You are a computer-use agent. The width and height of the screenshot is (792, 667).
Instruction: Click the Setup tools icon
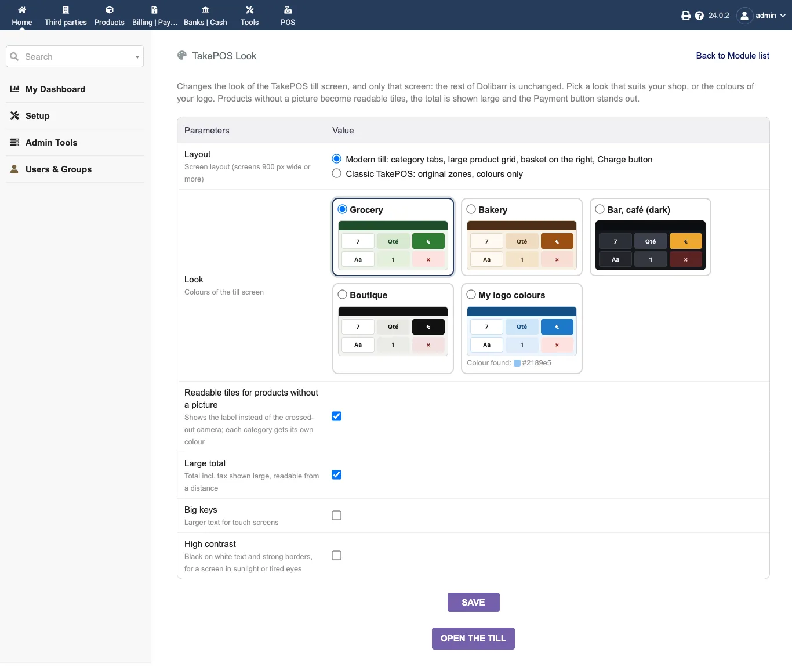click(x=15, y=115)
